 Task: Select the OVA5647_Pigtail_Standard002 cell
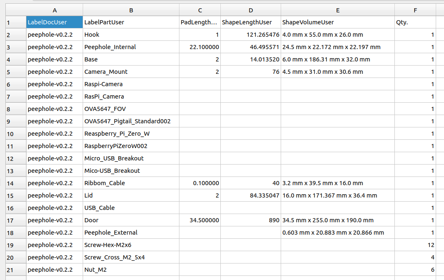point(131,121)
